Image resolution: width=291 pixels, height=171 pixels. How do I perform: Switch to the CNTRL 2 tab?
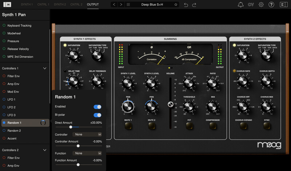pos(76,4)
